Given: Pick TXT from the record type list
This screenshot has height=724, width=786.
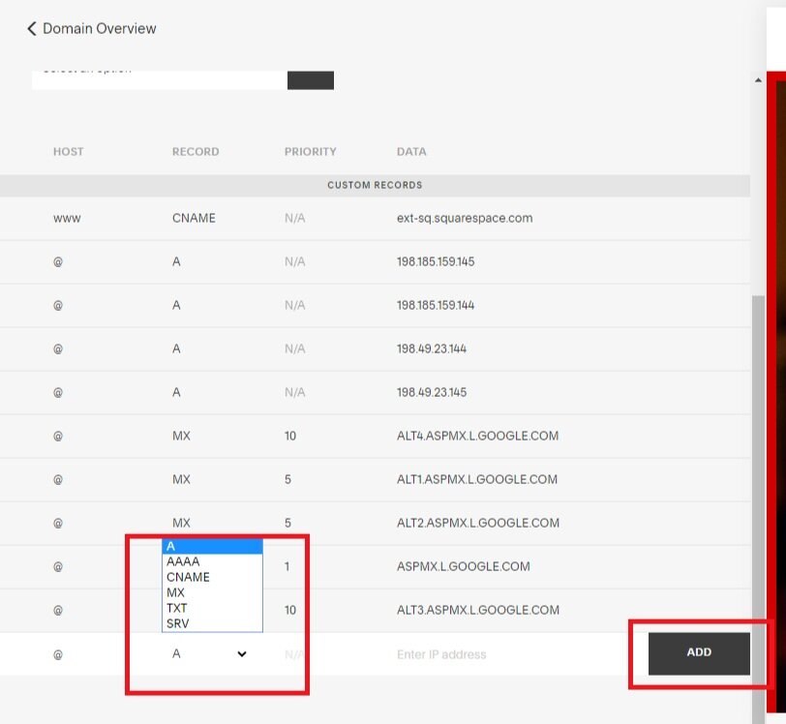Looking at the screenshot, I should tap(212, 608).
